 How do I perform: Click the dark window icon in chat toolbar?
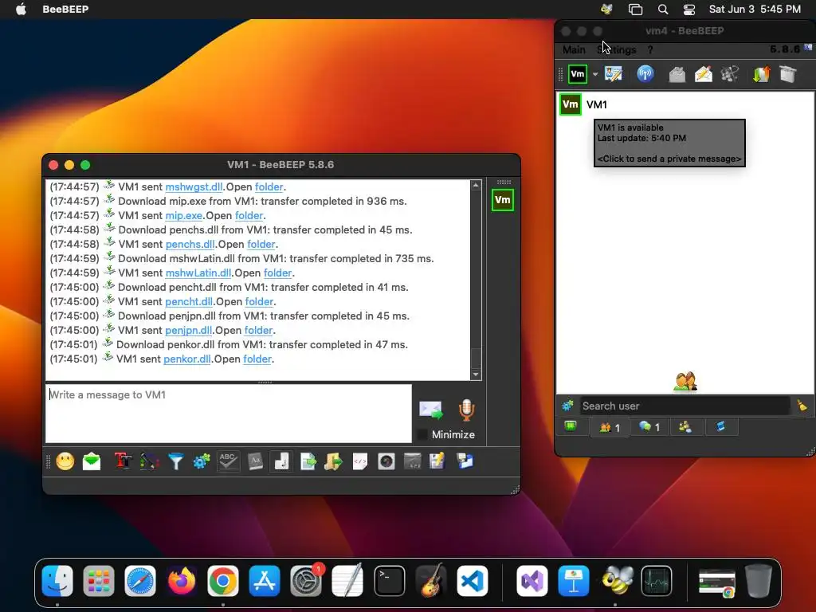coord(412,461)
